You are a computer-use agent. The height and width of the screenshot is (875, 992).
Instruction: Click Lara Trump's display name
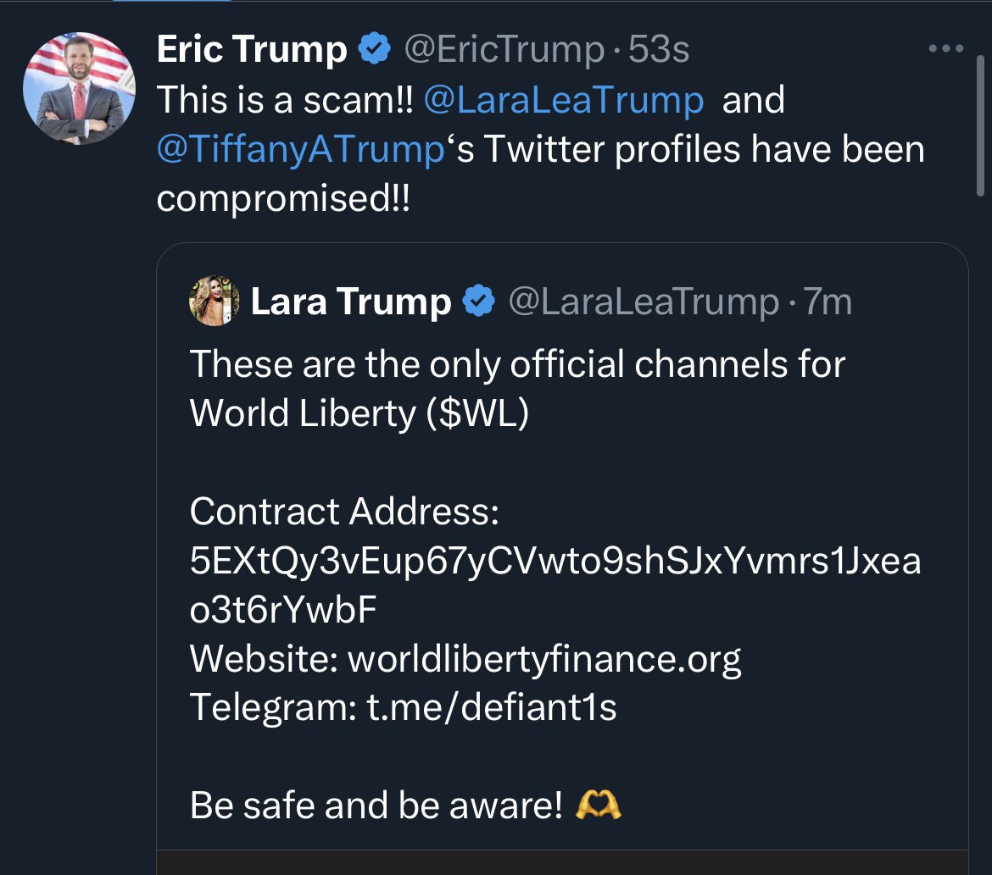click(x=351, y=302)
